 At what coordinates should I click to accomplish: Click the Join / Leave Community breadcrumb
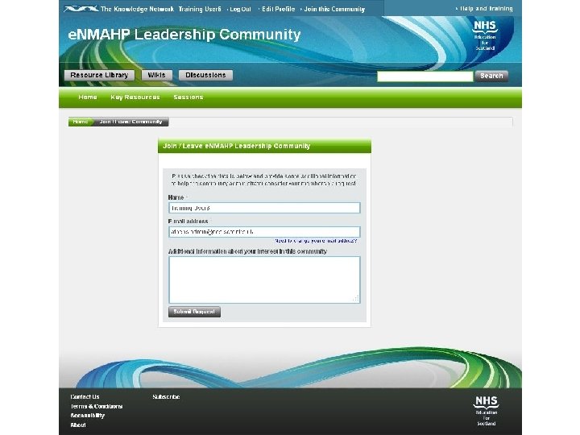(130, 122)
